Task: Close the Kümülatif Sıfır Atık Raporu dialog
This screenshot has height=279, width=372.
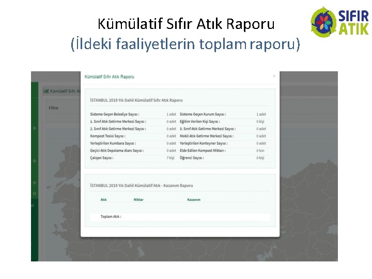Action: point(274,76)
